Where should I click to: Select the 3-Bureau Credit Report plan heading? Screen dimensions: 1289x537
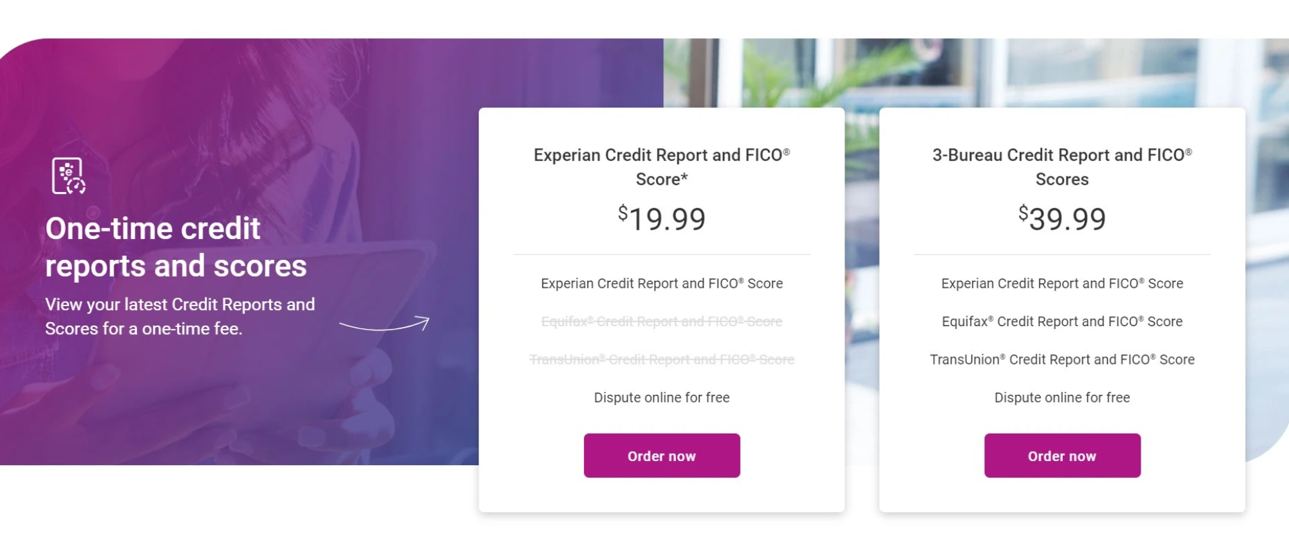[1061, 166]
